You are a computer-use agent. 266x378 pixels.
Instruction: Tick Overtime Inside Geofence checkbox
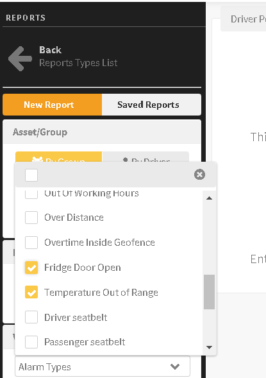(31, 243)
